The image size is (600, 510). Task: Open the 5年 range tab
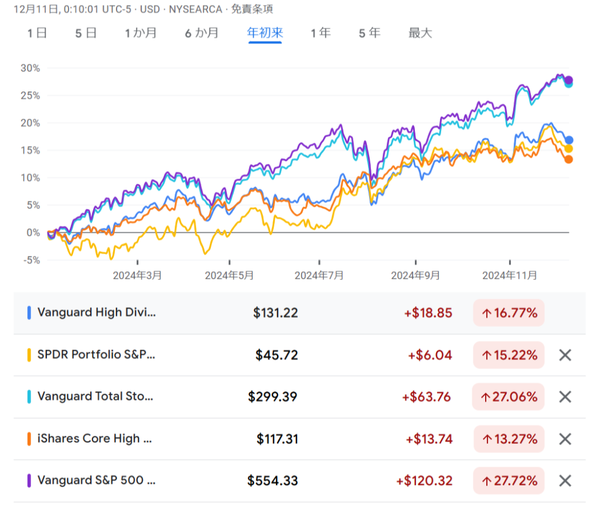click(x=370, y=33)
